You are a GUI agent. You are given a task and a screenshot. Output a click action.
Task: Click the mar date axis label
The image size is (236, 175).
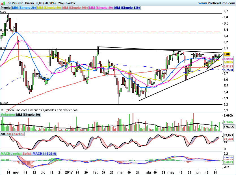click(121, 172)
